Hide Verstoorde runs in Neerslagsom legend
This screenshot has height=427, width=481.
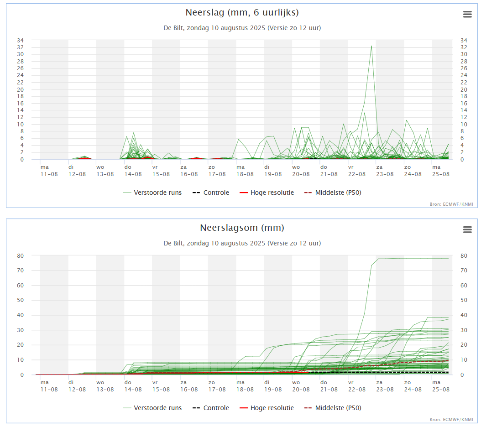pyautogui.click(x=152, y=408)
